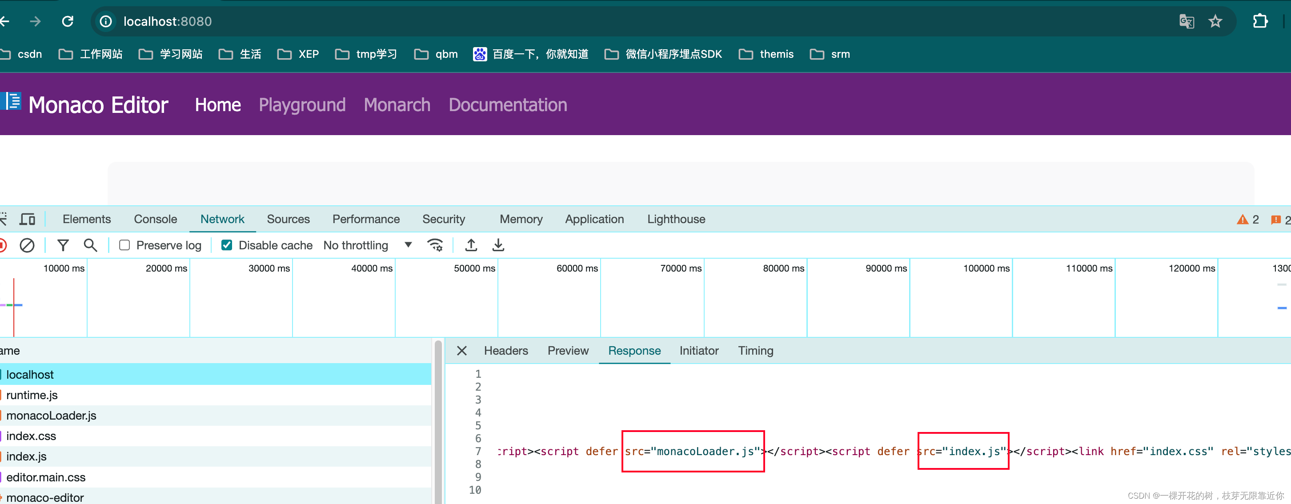The width and height of the screenshot is (1291, 504).
Task: Open the qbm bookmark folder
Action: click(436, 54)
